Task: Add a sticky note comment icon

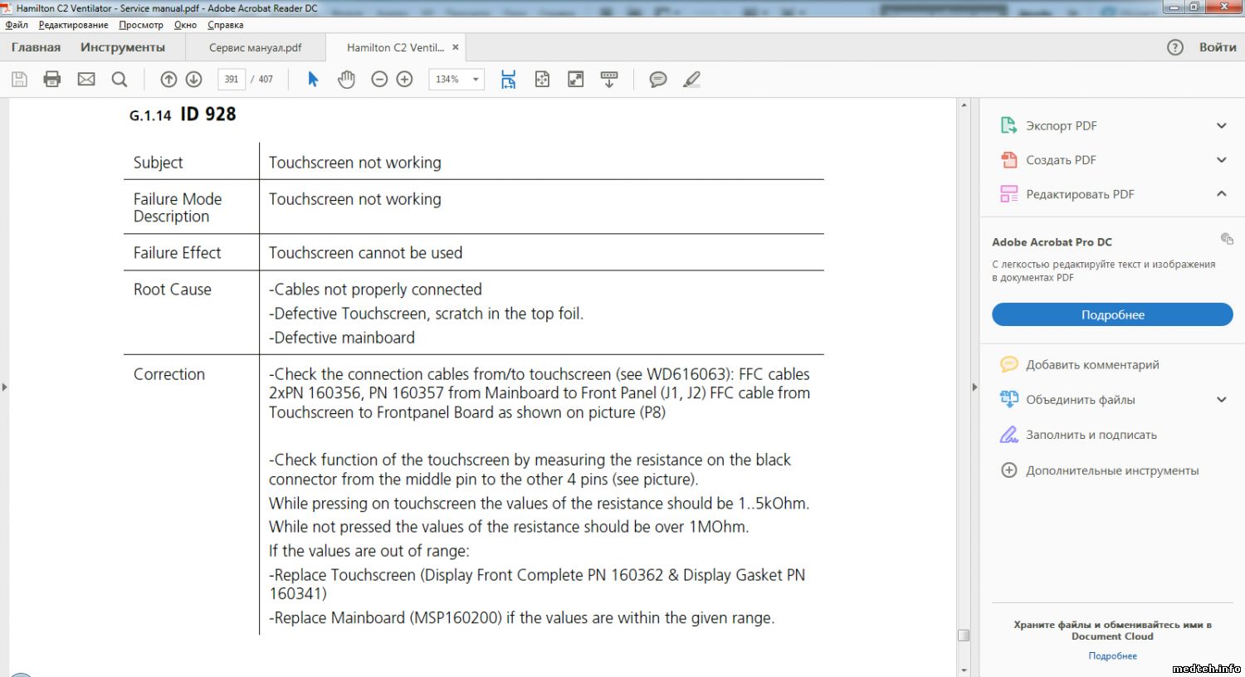Action: (x=658, y=79)
